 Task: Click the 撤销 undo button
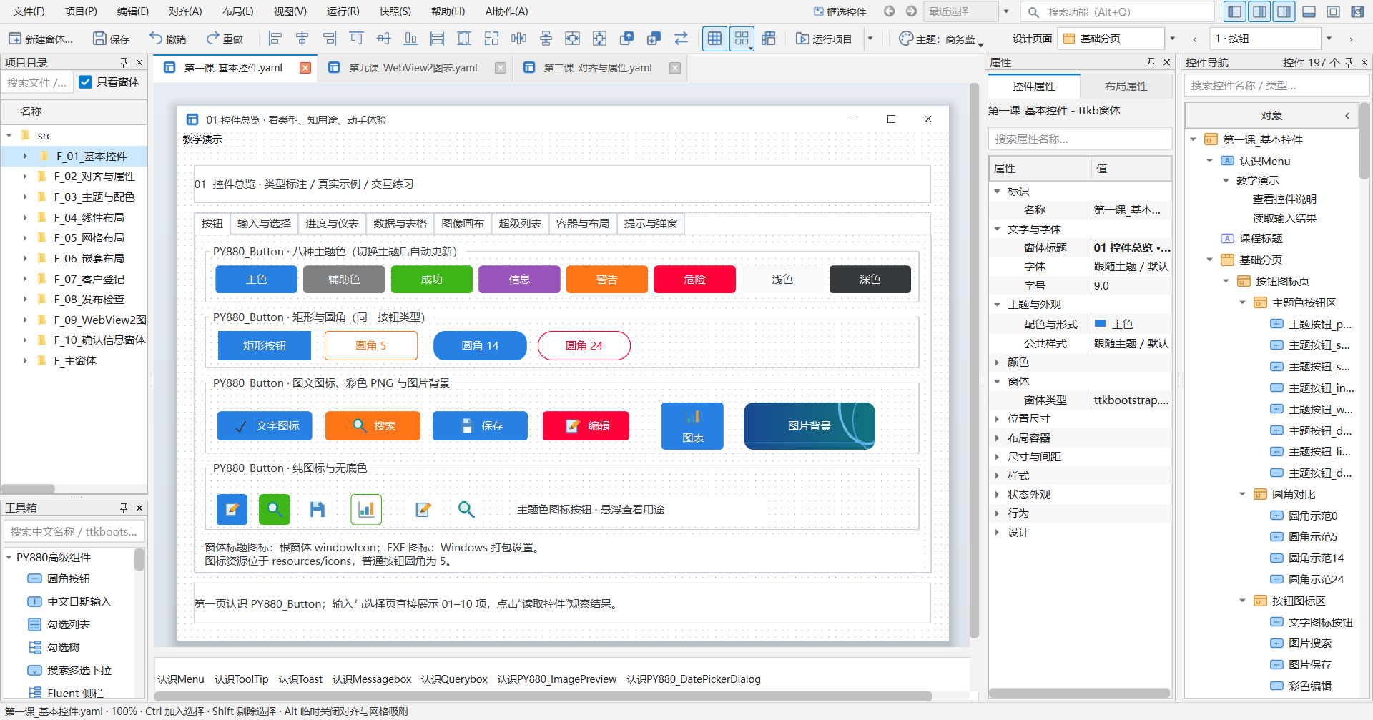point(167,39)
